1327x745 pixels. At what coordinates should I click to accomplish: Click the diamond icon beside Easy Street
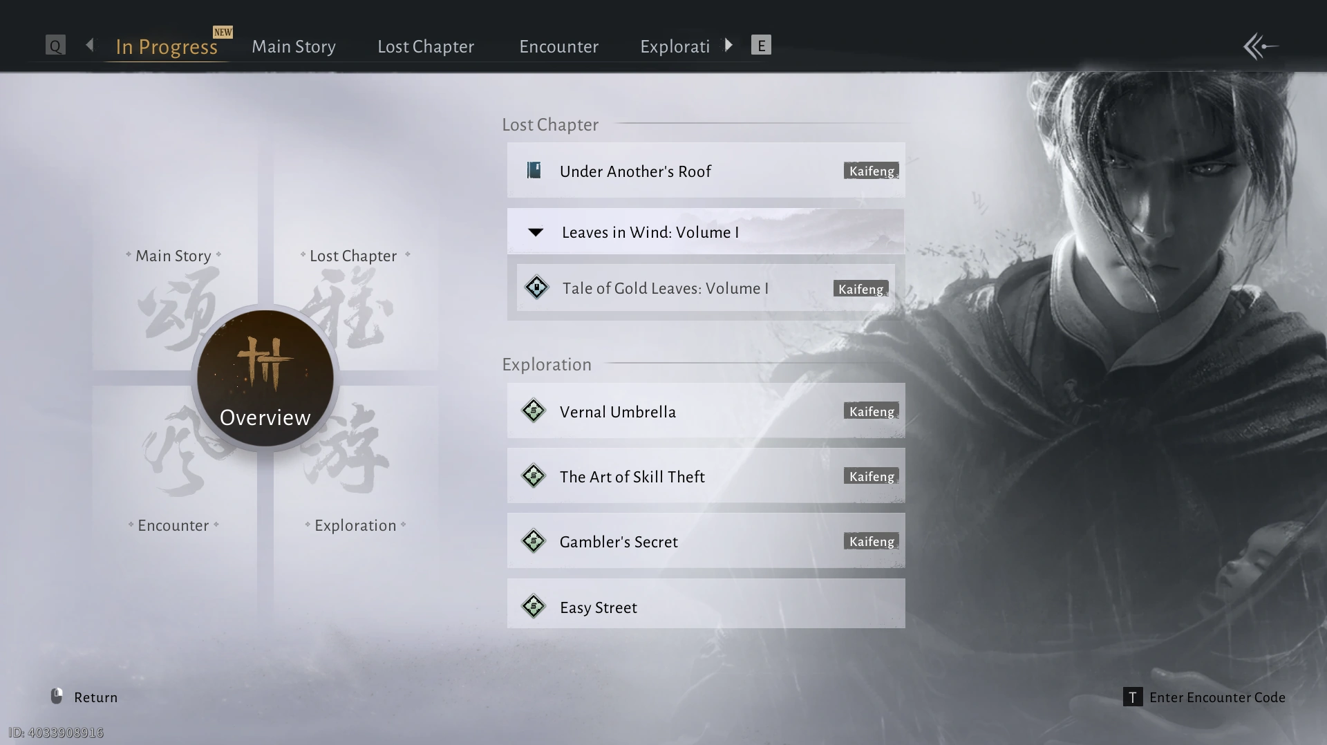pyautogui.click(x=534, y=606)
